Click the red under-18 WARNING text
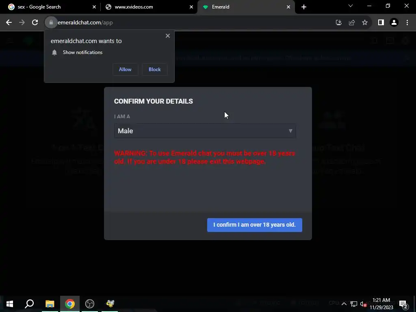The image size is (416, 312). [204, 157]
